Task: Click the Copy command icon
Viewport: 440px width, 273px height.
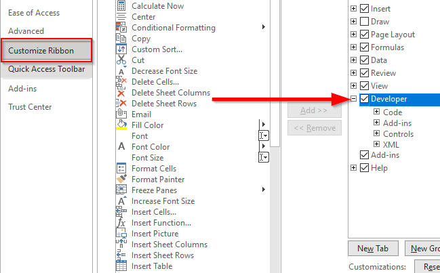Action: [121, 39]
